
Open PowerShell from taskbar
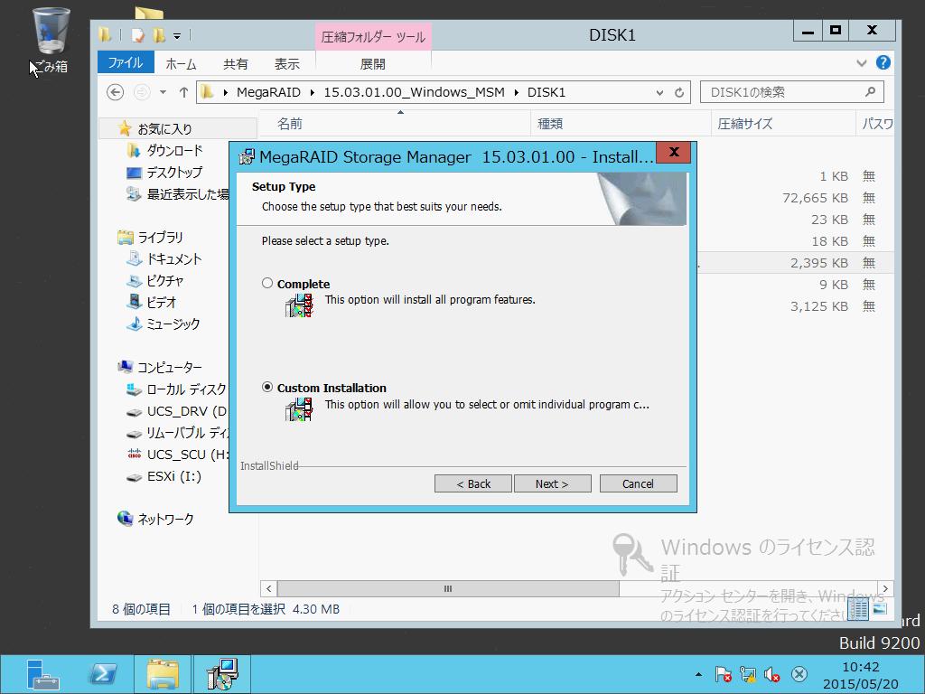pos(103,674)
